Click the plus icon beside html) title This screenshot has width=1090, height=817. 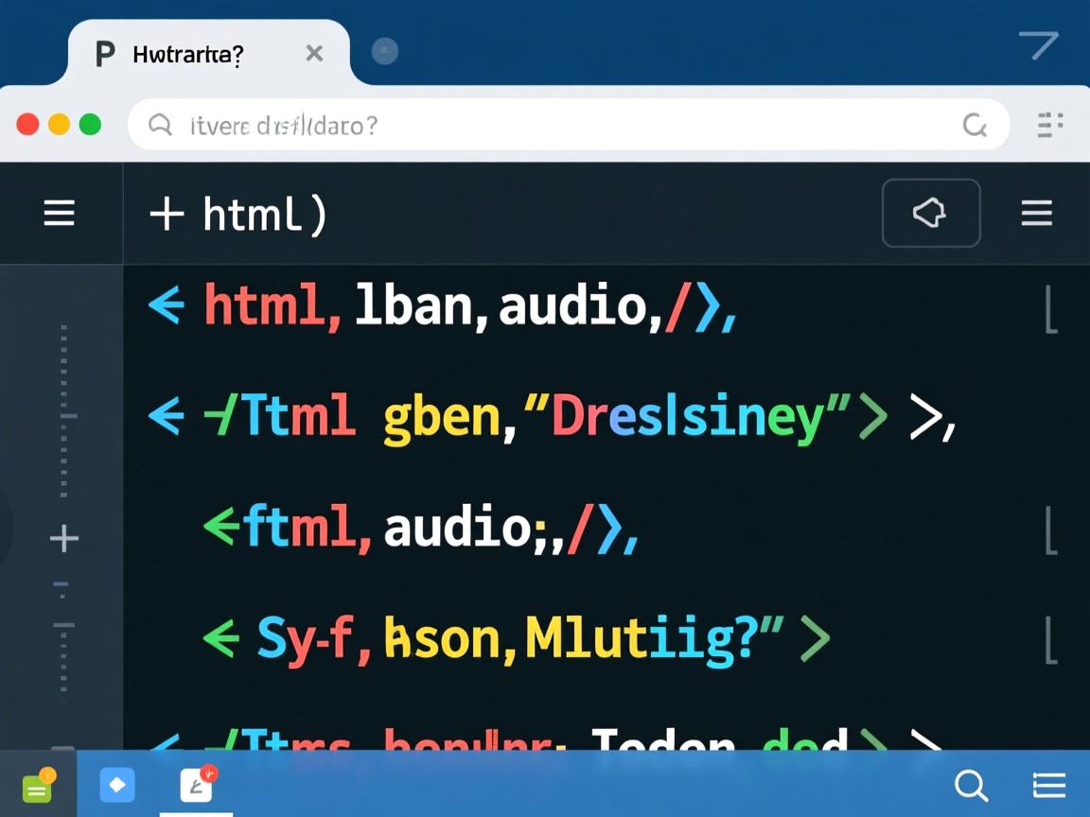(x=167, y=215)
